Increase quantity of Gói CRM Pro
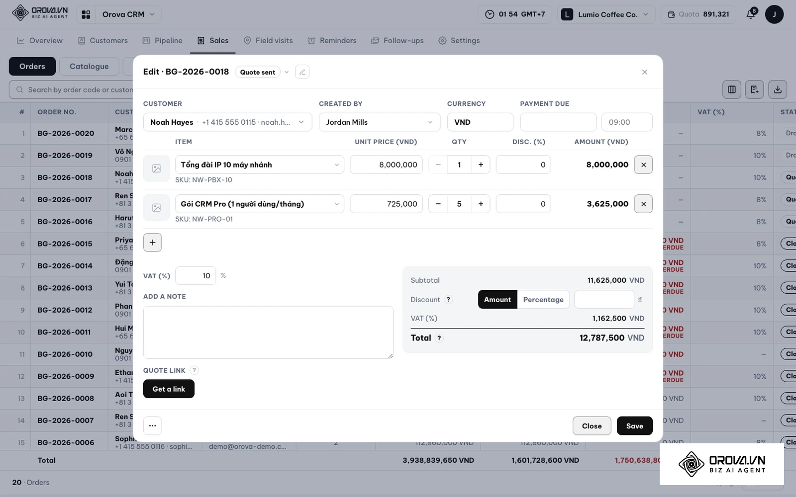The image size is (796, 497). 481,204
